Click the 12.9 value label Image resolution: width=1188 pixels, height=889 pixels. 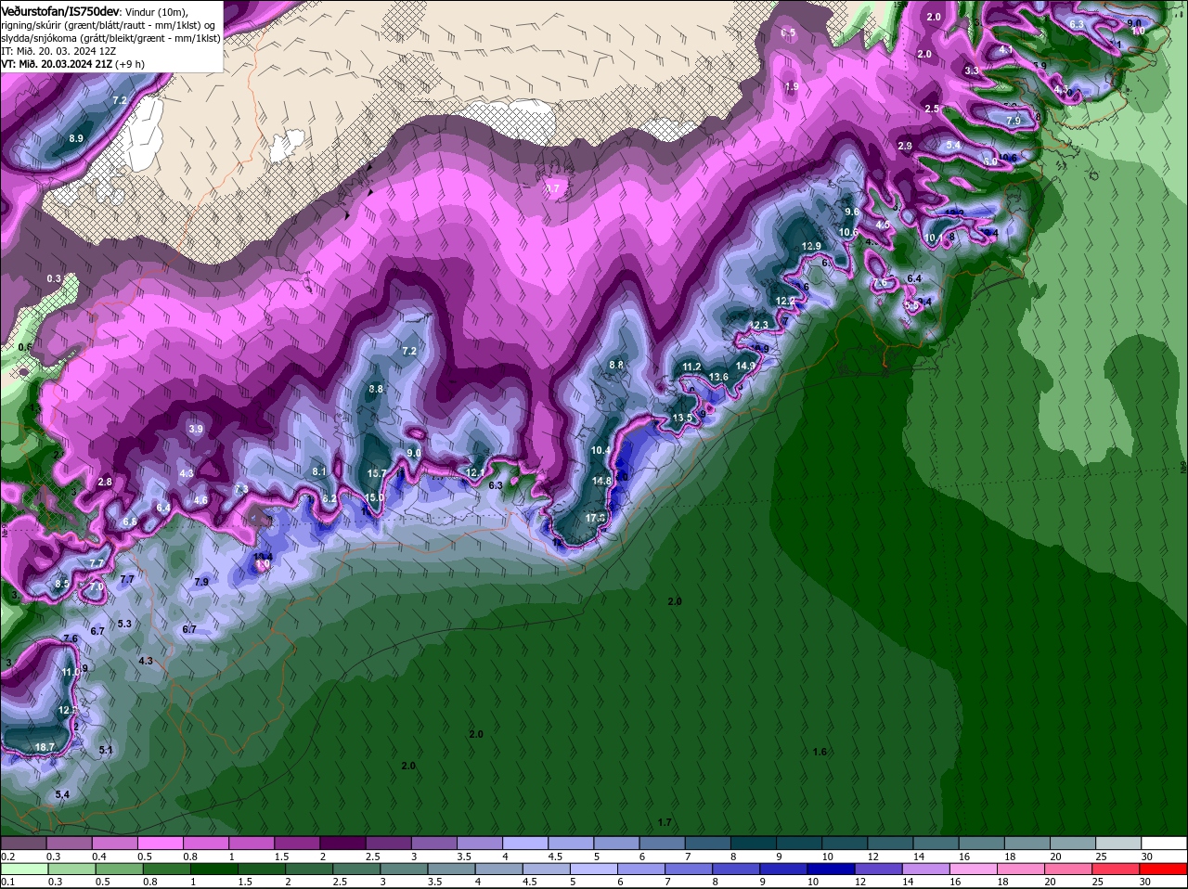[811, 246]
